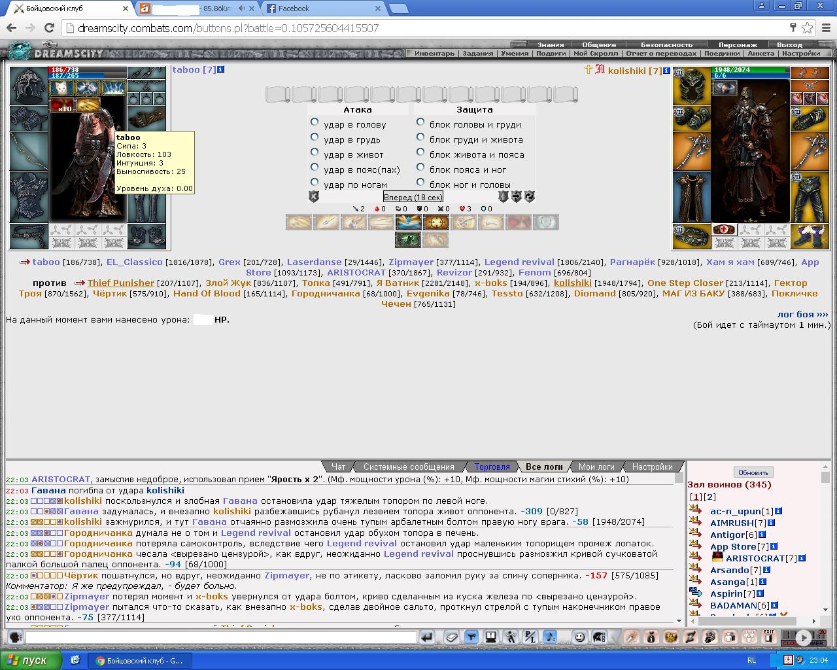Click the browser reload icon
The height and width of the screenshot is (670, 837).
49,28
